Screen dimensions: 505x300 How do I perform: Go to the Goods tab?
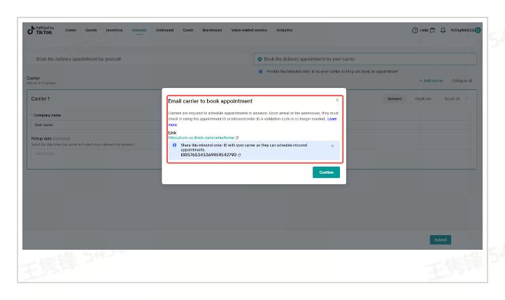tap(91, 30)
